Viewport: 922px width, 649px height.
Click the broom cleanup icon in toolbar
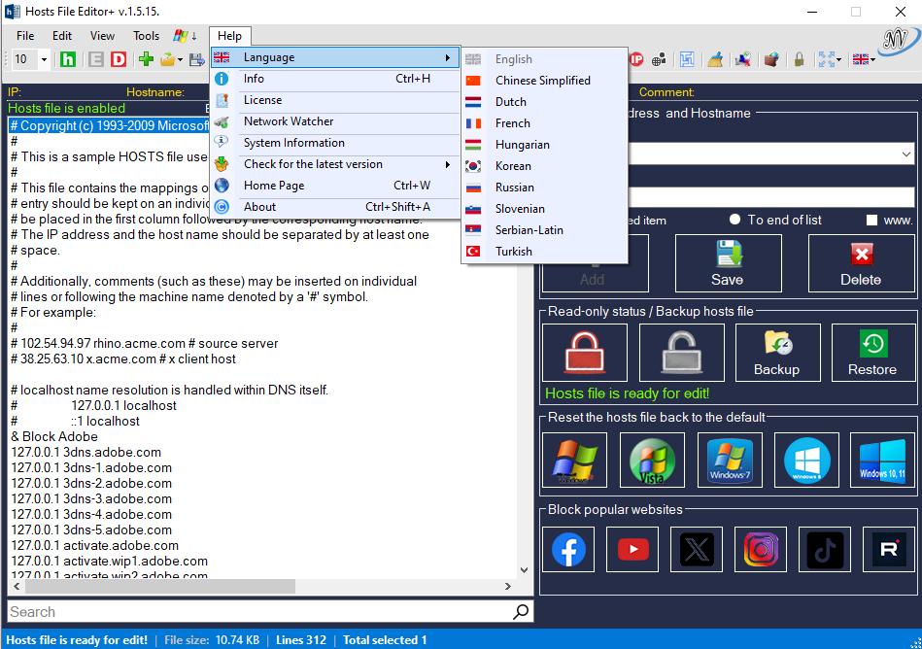point(715,59)
